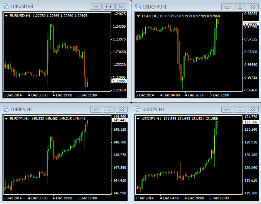The image size is (261, 204).
Task: Click the 4 Dec 03:00 label on EURJPY
Action: [x=38, y=198]
